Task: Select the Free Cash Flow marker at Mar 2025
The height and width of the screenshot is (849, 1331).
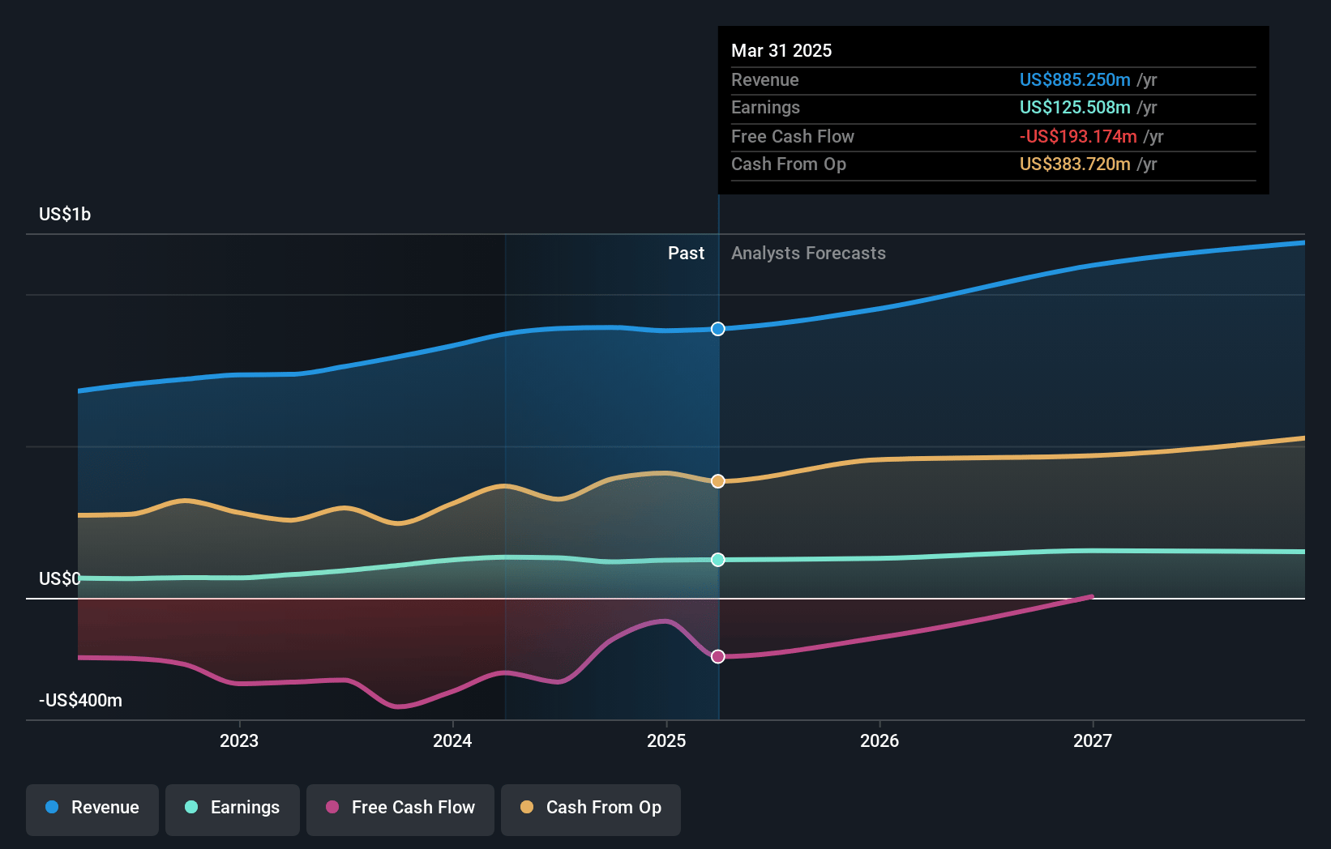Action: (x=718, y=656)
